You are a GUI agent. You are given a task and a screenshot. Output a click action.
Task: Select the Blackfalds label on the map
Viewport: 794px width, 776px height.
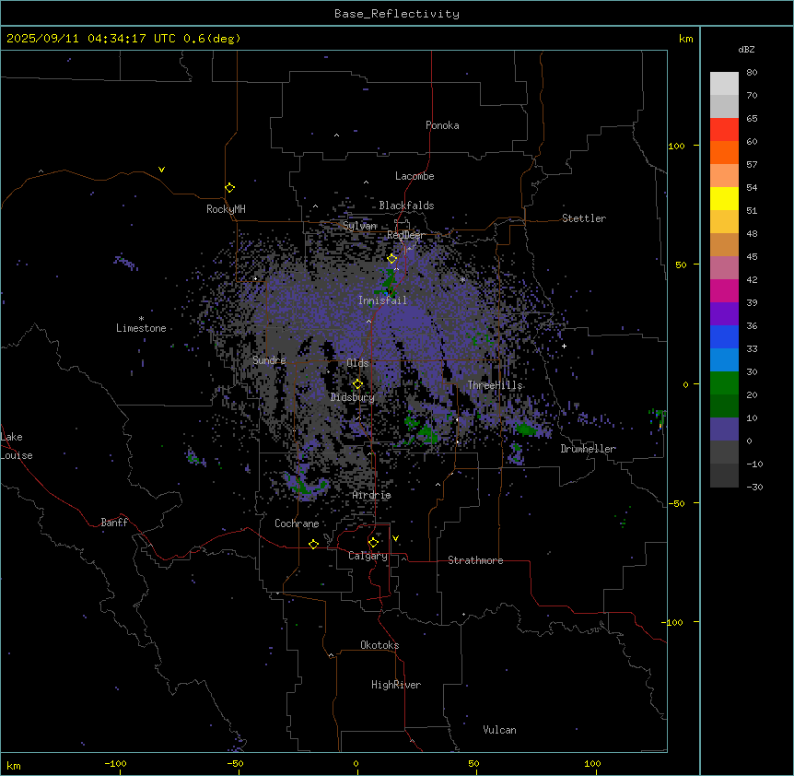406,206
